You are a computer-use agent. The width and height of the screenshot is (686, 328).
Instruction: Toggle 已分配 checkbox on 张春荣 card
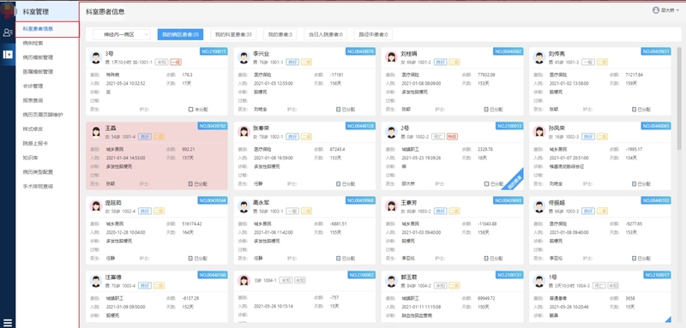point(338,184)
